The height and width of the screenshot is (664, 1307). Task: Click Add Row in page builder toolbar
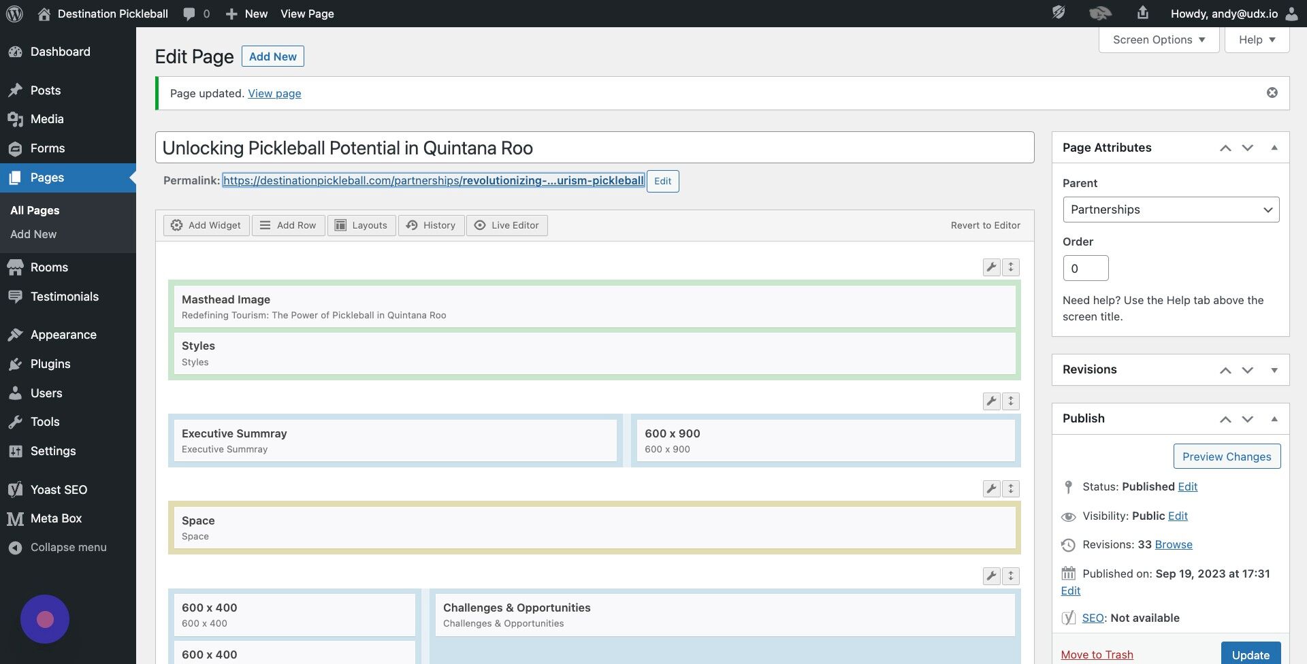click(x=289, y=225)
